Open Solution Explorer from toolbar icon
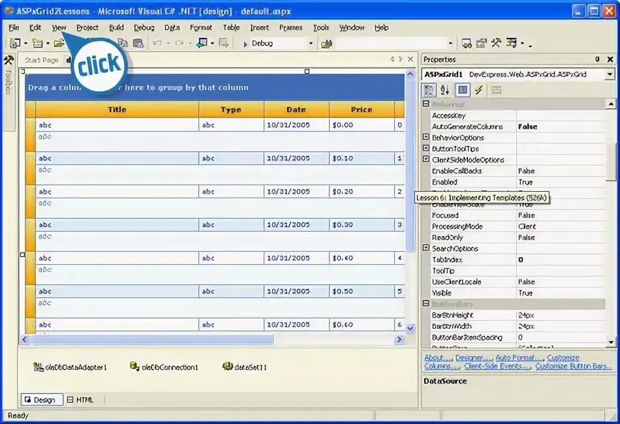Screen dimensions: 620x424 click(467, 43)
